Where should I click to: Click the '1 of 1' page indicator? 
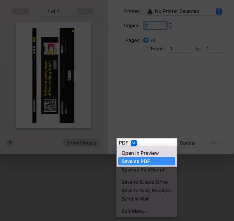[x=53, y=11]
